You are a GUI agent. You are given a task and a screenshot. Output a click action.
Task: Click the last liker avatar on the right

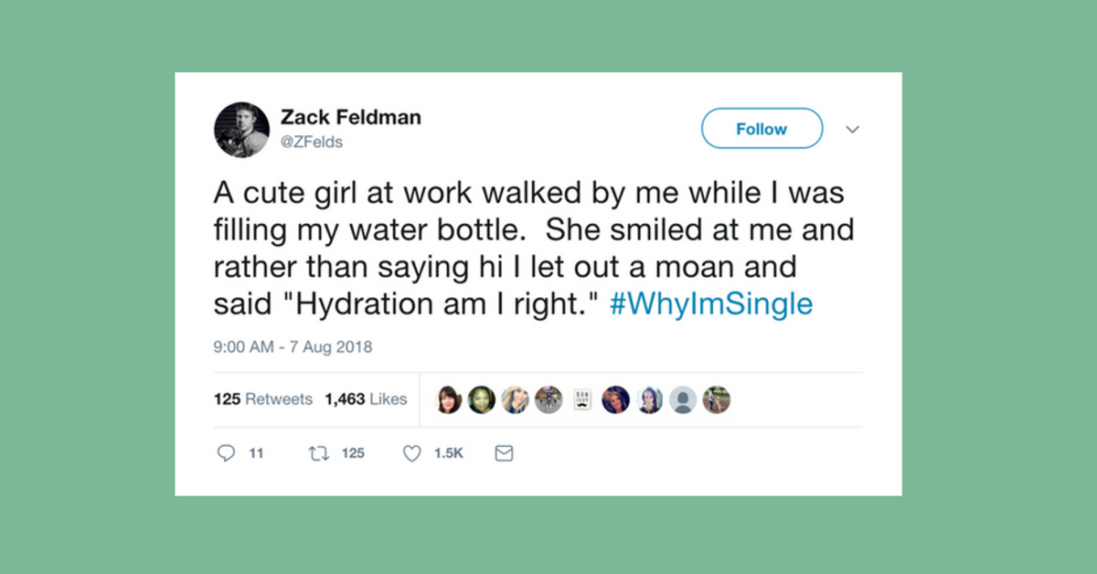click(x=717, y=399)
